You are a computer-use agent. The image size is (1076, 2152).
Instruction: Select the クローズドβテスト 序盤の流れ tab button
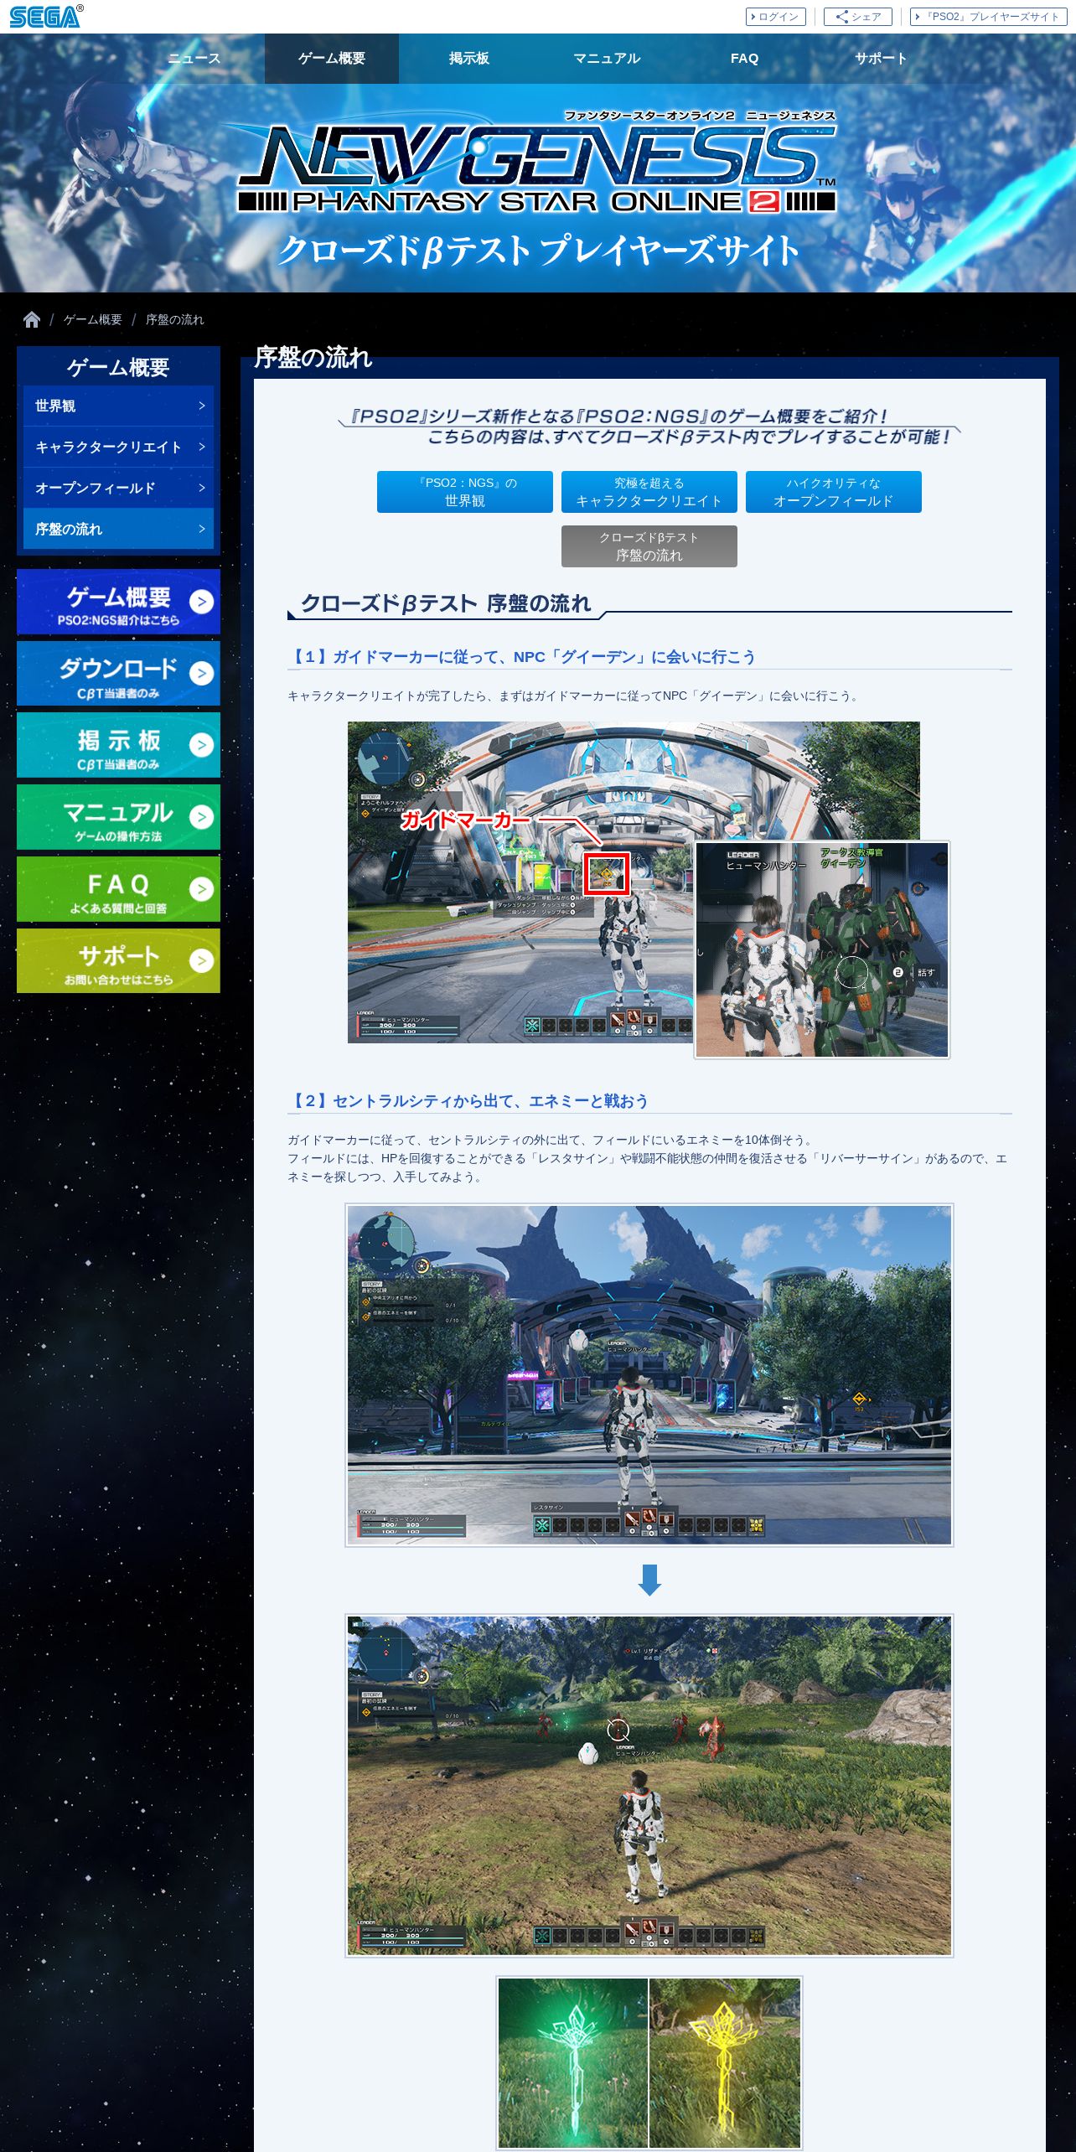(649, 546)
